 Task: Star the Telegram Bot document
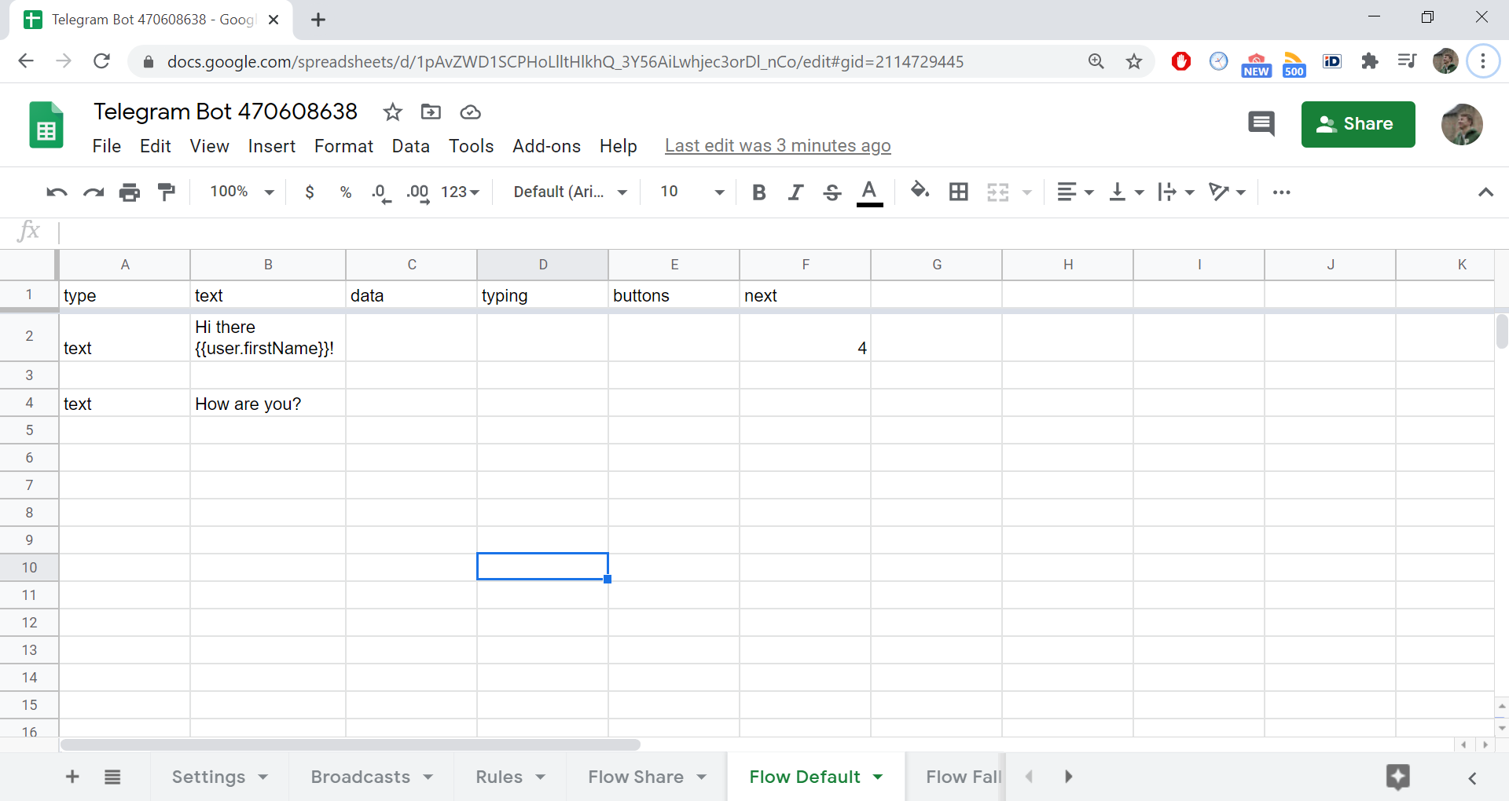392,112
